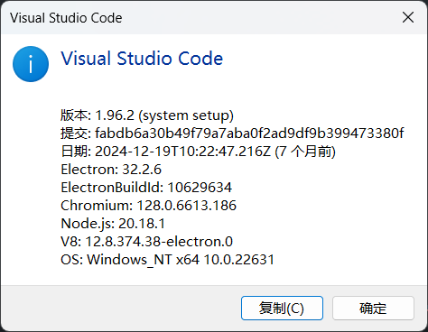Click the Electron: 32.2.6 line

[x=111, y=170]
